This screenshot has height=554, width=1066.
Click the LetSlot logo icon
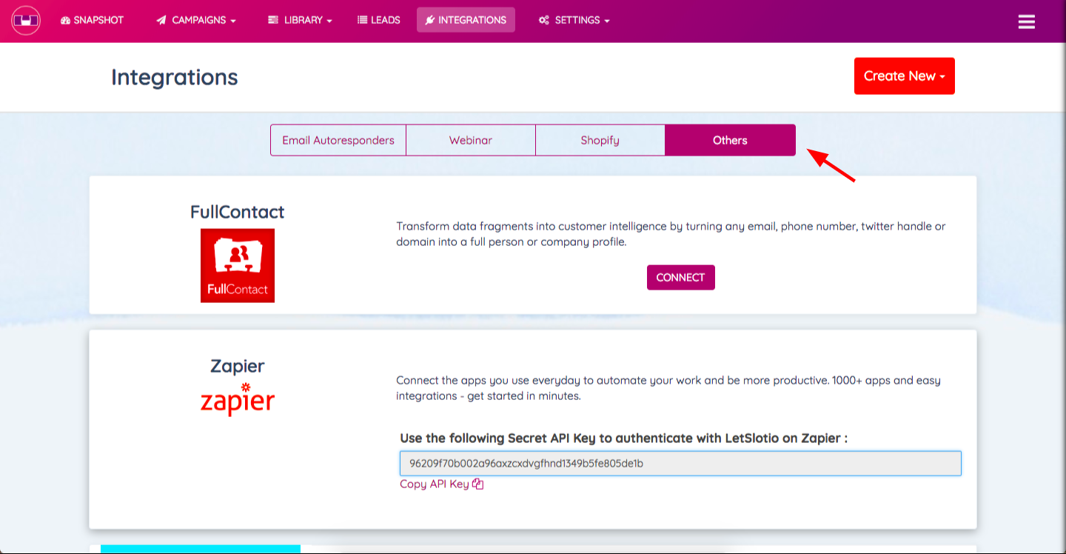[25, 20]
